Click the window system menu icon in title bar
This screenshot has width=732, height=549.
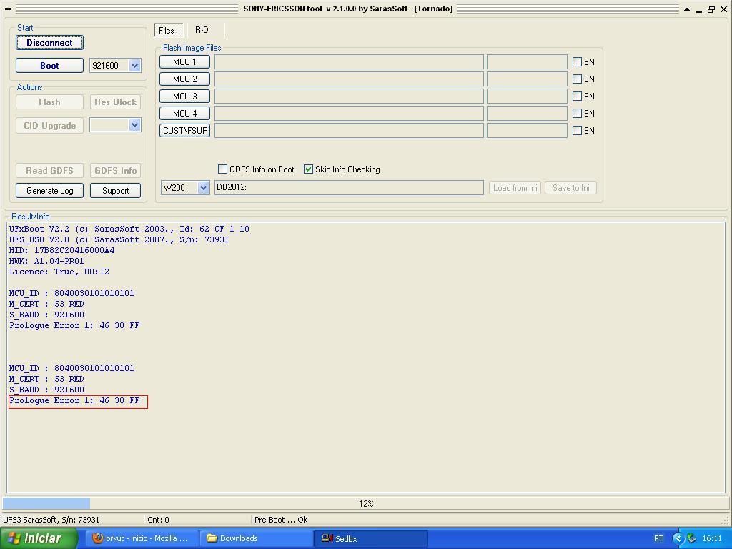[8, 9]
